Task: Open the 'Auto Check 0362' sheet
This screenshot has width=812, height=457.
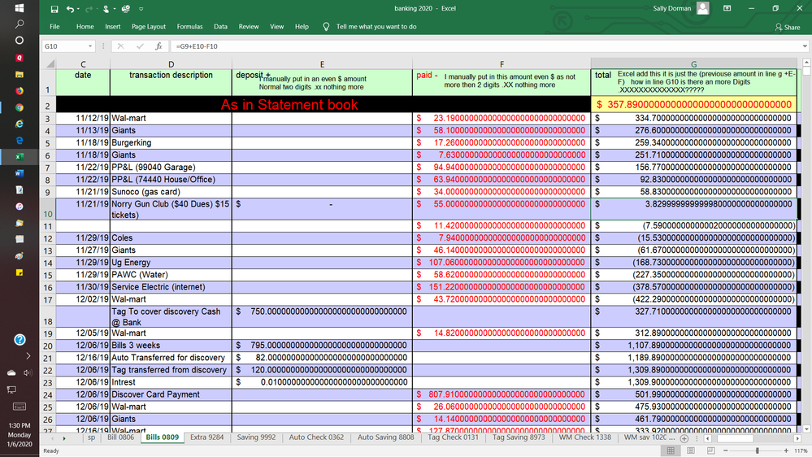Action: 316,437
